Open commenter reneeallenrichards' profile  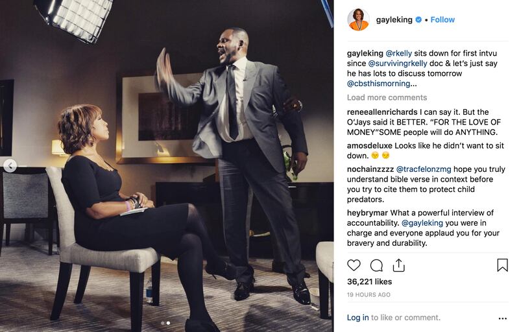(x=382, y=112)
